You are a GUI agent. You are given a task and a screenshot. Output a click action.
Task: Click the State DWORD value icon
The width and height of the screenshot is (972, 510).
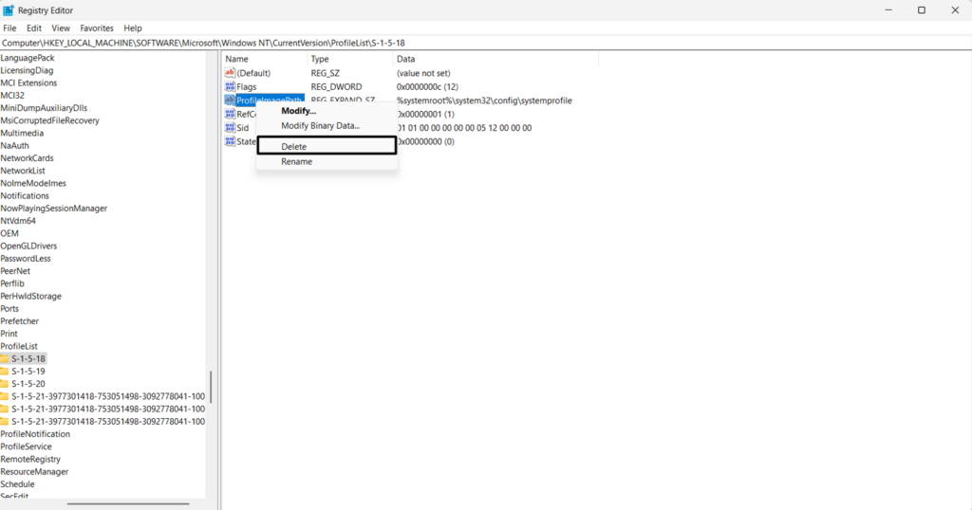230,141
